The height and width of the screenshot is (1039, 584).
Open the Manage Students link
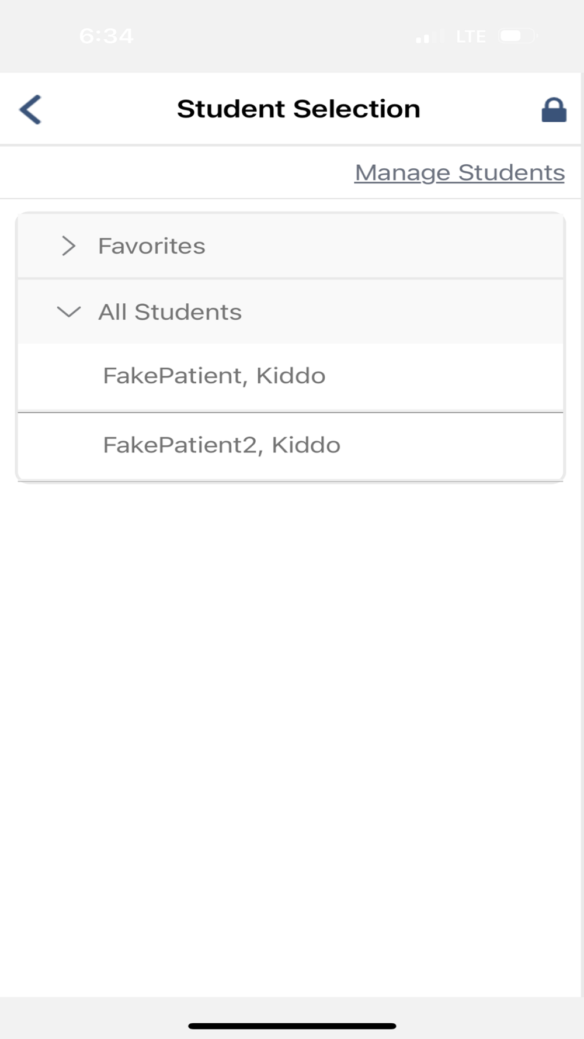click(460, 172)
